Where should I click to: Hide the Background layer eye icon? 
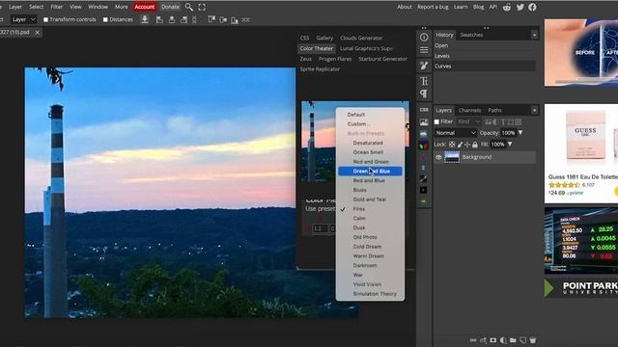(x=438, y=157)
